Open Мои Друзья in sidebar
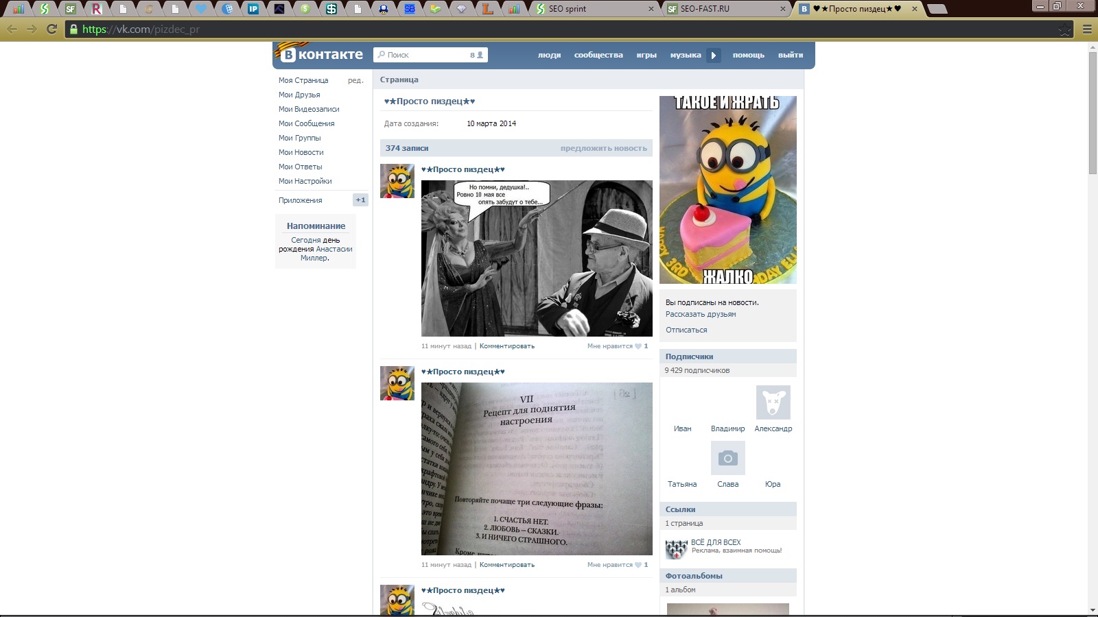Viewport: 1098px width, 617px height. tap(299, 95)
